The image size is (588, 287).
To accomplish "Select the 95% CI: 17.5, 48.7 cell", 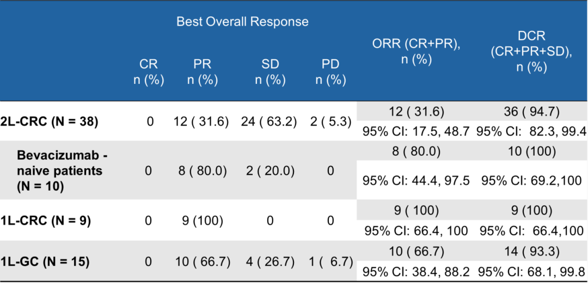I will [416, 131].
